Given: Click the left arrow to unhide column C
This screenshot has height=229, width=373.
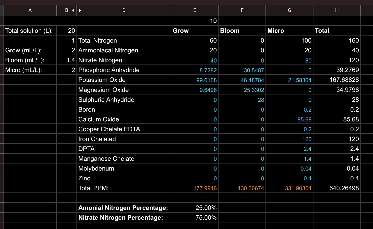Looking at the screenshot, I should click(73, 10).
